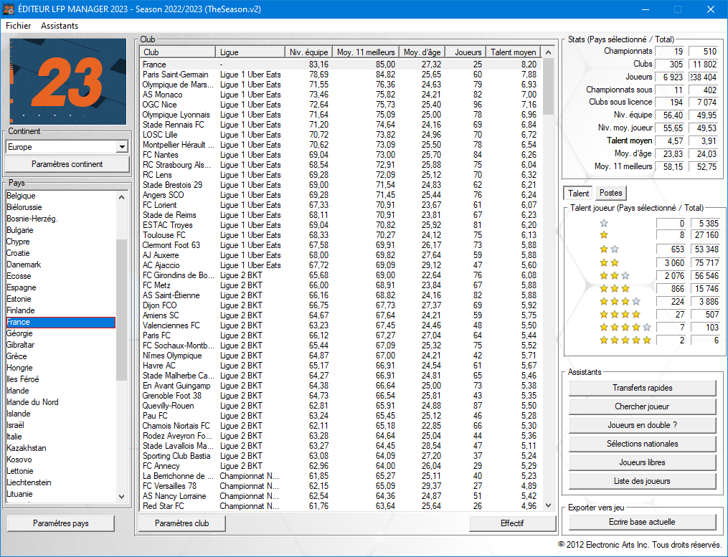Select the RC Lens club row
Viewport: 728px width, 557px height.
coord(341,175)
